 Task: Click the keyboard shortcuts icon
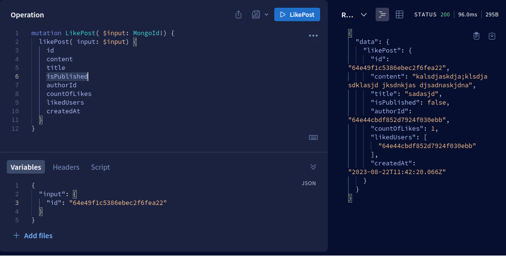point(313,137)
